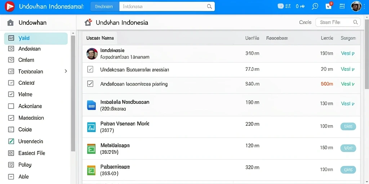
Task: Toggle checkbox for Andalioean laoaonicces row
Action: click(90, 83)
